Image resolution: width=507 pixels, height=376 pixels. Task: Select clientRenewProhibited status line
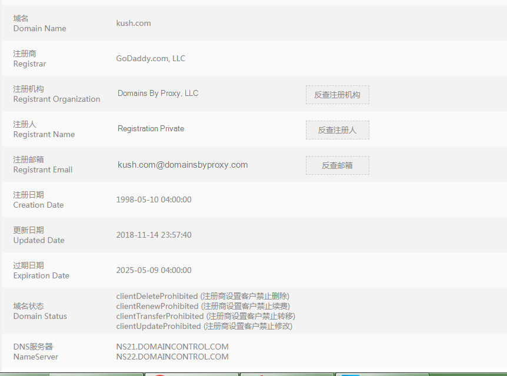(203, 306)
